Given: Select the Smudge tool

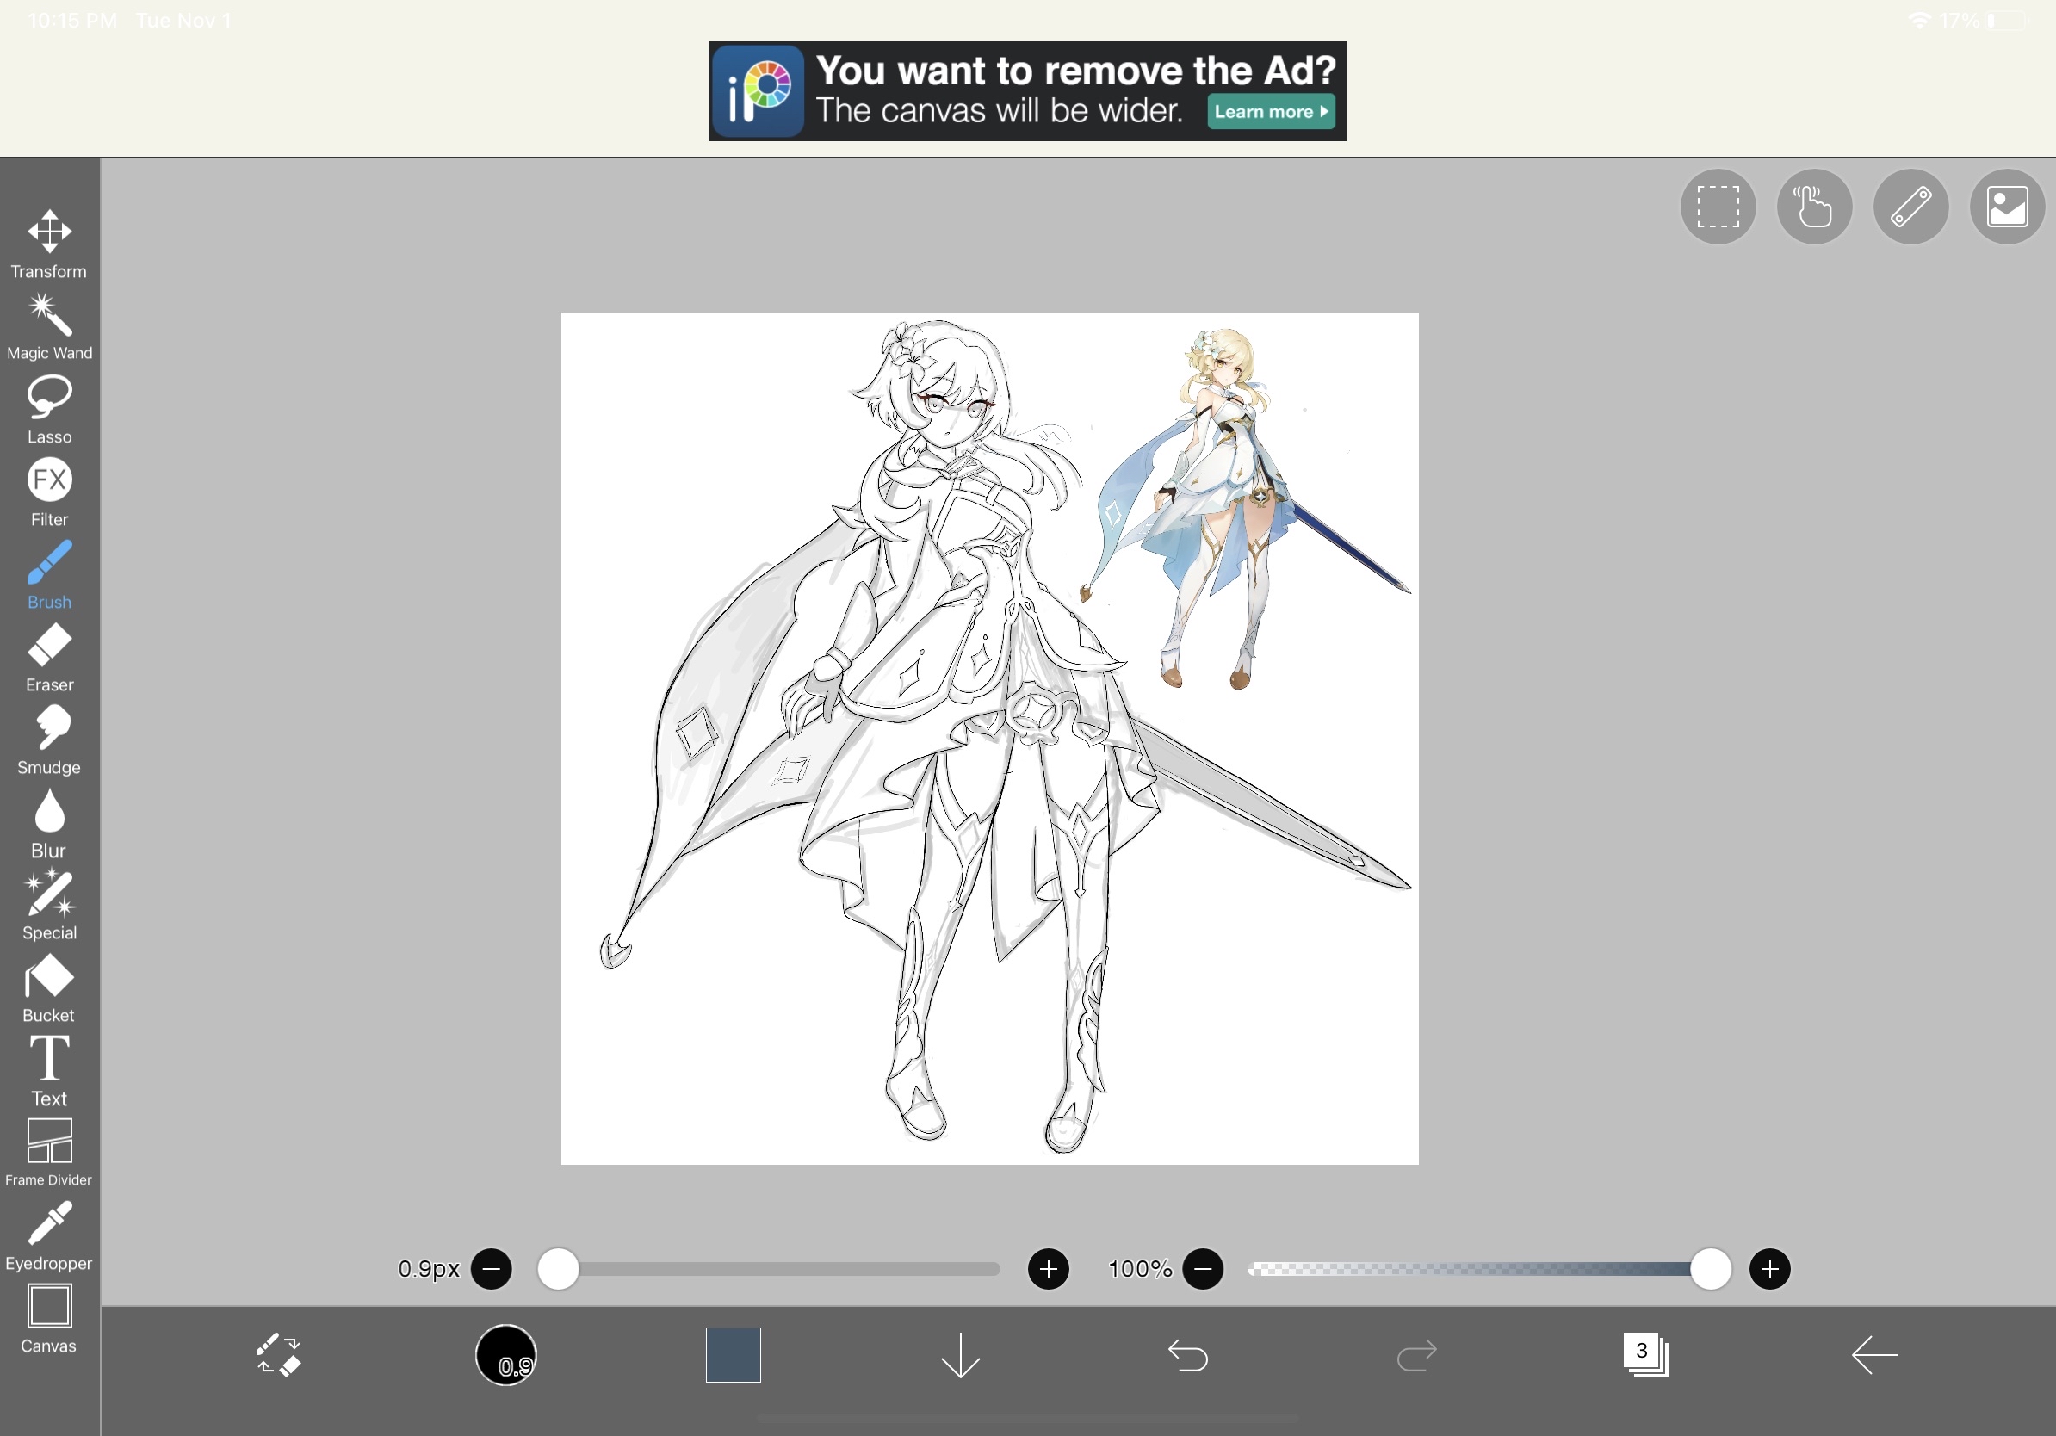Looking at the screenshot, I should point(48,734).
